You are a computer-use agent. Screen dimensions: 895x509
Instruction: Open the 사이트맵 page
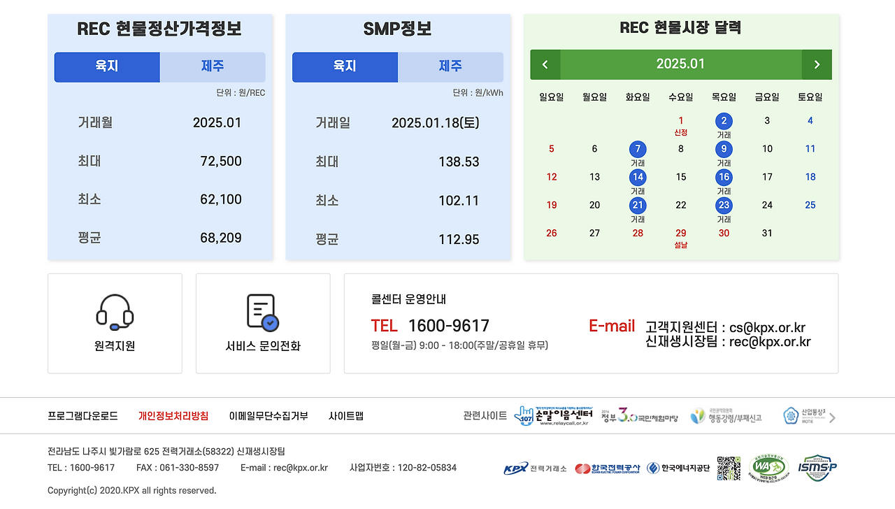point(348,415)
